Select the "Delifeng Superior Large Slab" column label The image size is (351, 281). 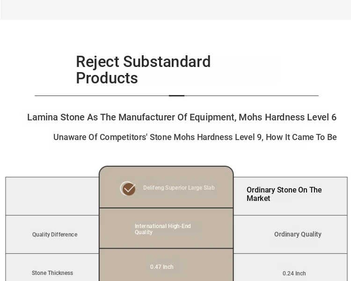(179, 188)
